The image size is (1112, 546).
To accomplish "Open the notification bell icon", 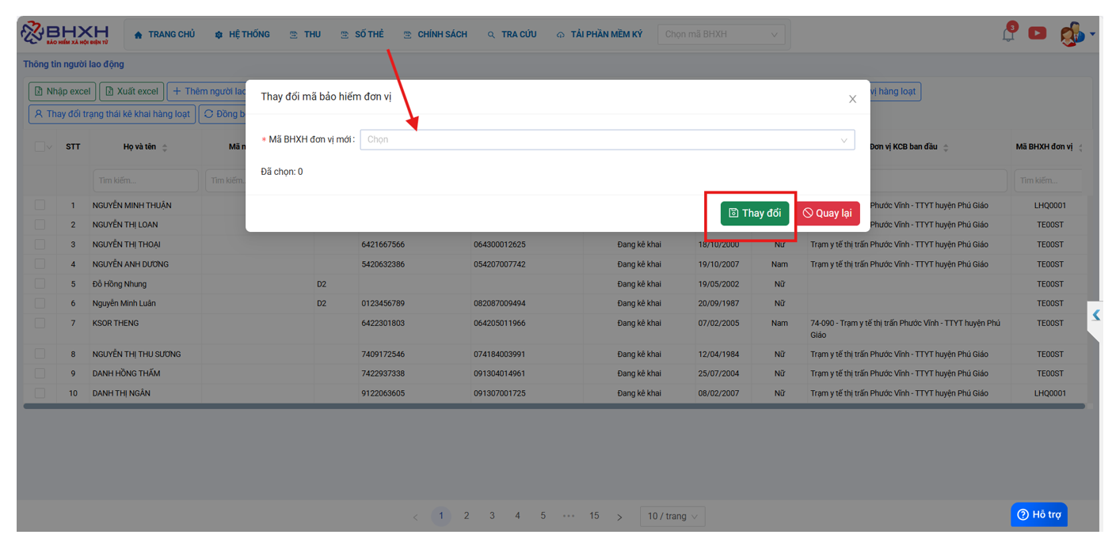I will click(x=1008, y=34).
